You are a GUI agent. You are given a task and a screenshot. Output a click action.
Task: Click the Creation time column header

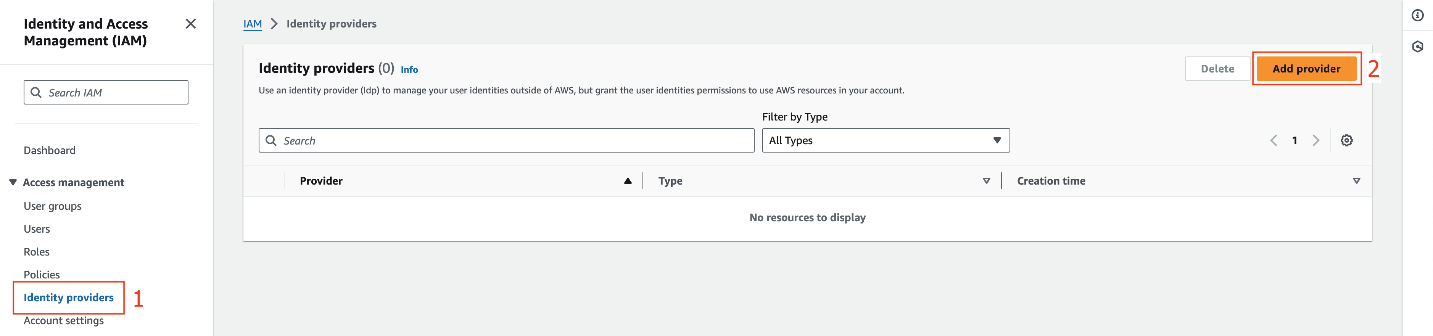[1051, 181]
